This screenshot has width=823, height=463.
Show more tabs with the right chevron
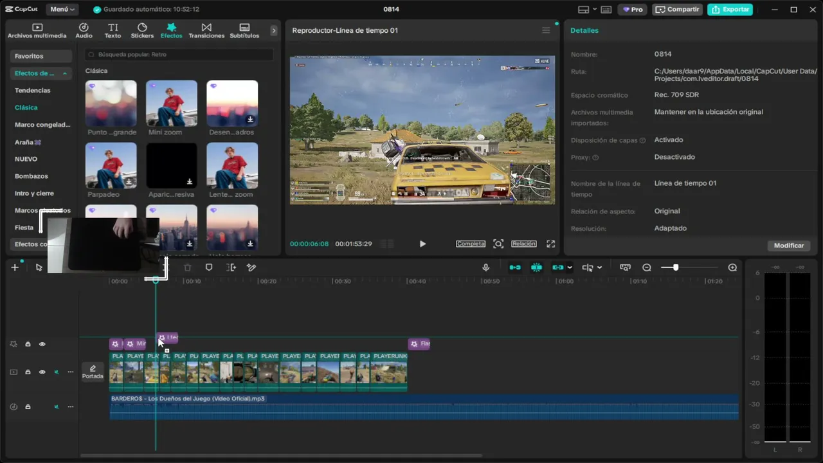coord(274,30)
